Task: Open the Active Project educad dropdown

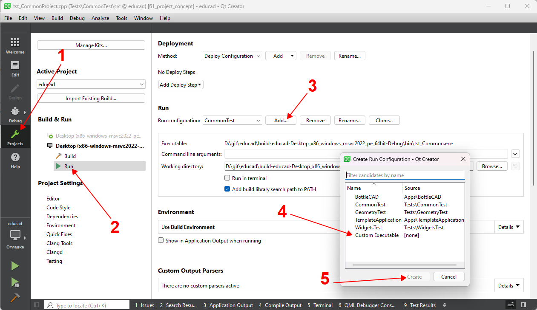Action: click(91, 85)
